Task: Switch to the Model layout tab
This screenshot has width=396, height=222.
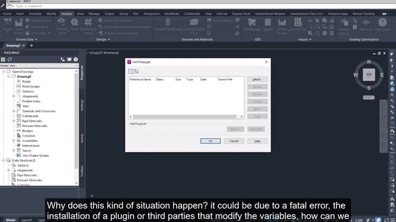Action: [x=11, y=220]
